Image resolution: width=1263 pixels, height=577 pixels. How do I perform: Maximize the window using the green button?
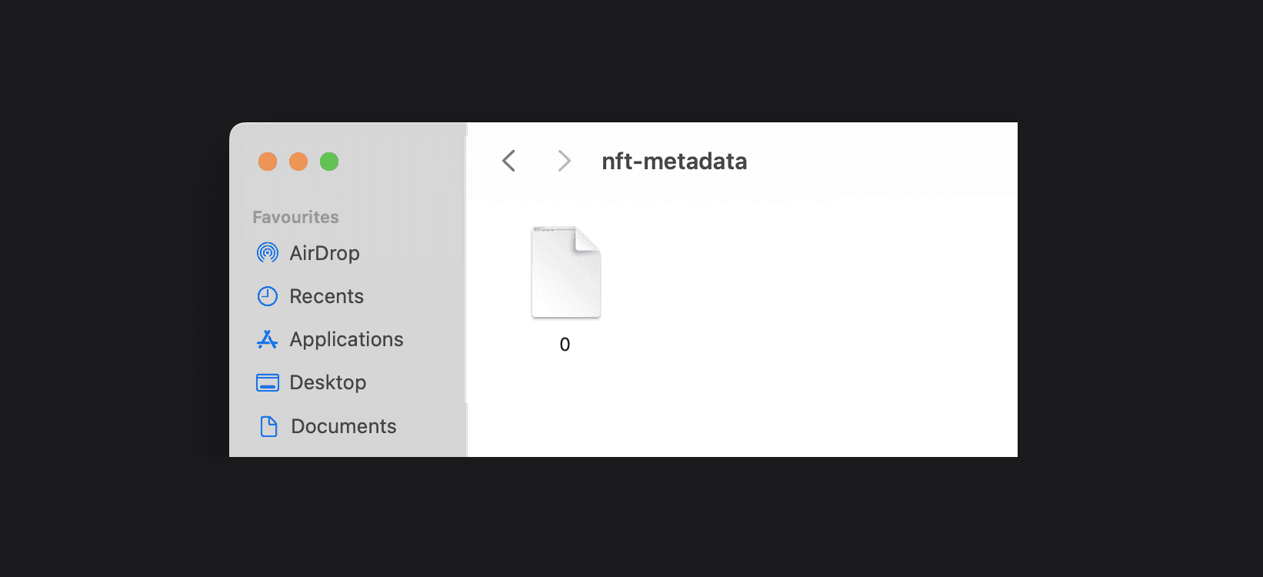[329, 162]
